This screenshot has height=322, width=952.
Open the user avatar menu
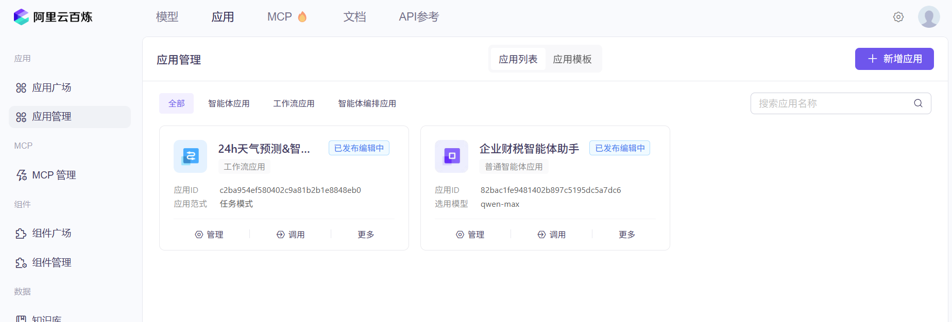(x=929, y=17)
